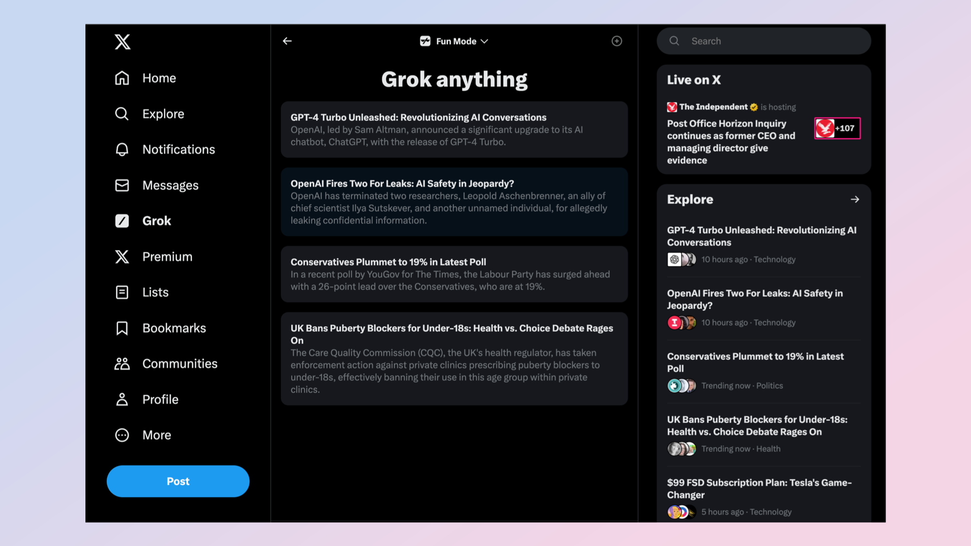Screen dimensions: 971x546
Task: Open $99 FSD Subscription Plan trend
Action: (759, 488)
